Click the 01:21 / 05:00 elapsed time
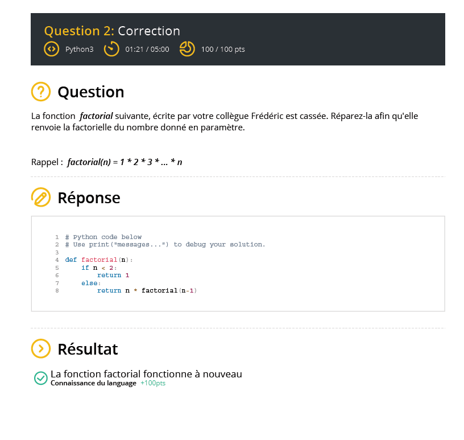The image size is (464, 440). point(147,50)
